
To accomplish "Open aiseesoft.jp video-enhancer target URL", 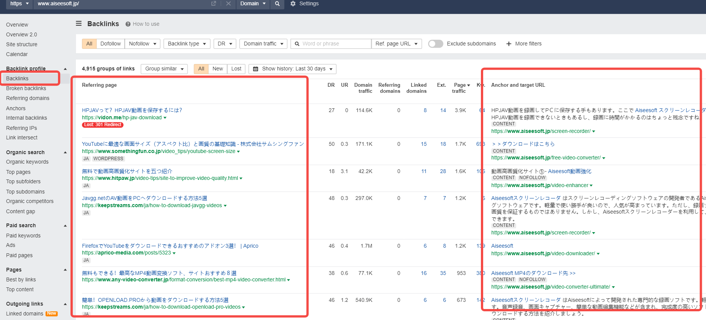I will coord(540,185).
